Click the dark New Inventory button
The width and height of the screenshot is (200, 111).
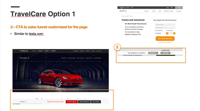[x=84, y=102]
